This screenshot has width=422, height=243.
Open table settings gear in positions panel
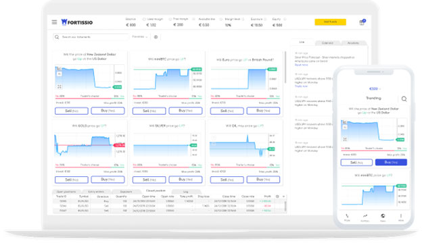coord(277,196)
